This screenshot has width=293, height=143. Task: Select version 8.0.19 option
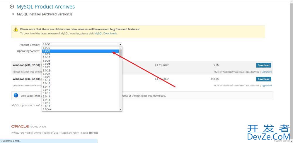click(x=80, y=80)
